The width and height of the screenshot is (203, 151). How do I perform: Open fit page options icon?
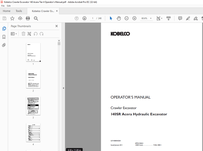point(159,18)
